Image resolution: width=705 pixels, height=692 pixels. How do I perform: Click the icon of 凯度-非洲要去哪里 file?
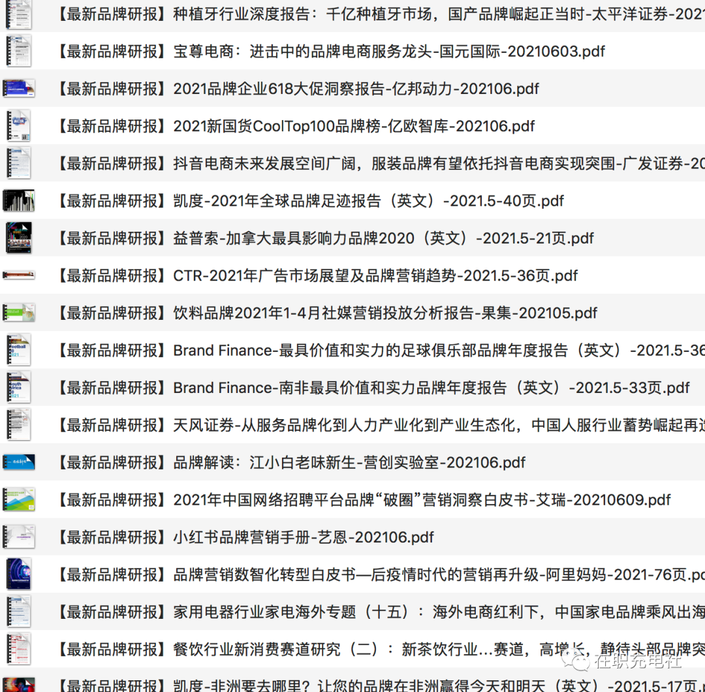pos(18,685)
